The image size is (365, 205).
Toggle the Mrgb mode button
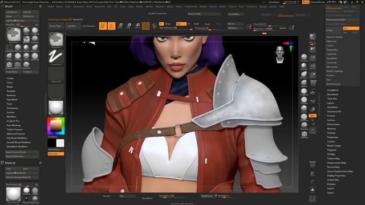click(x=168, y=24)
